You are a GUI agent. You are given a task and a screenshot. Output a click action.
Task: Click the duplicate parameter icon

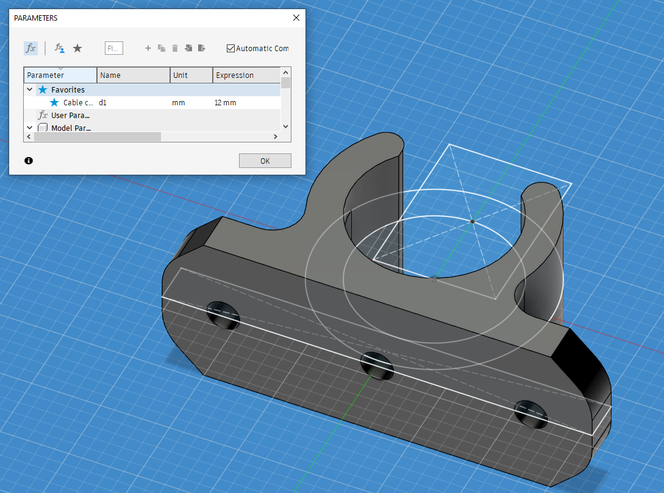[x=162, y=48]
